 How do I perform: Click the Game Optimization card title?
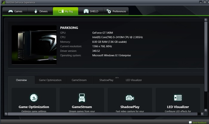(34, 107)
